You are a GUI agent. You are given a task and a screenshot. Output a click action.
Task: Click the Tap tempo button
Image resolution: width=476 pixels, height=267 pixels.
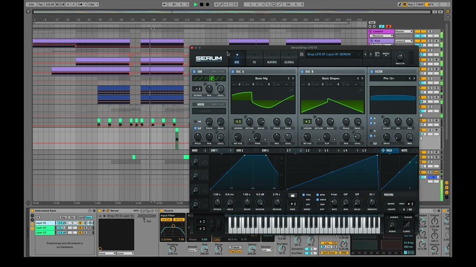[x=41, y=4]
